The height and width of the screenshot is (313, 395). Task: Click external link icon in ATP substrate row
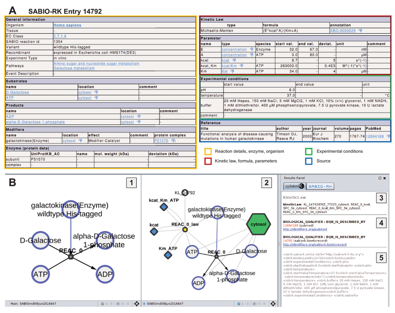click(96, 98)
